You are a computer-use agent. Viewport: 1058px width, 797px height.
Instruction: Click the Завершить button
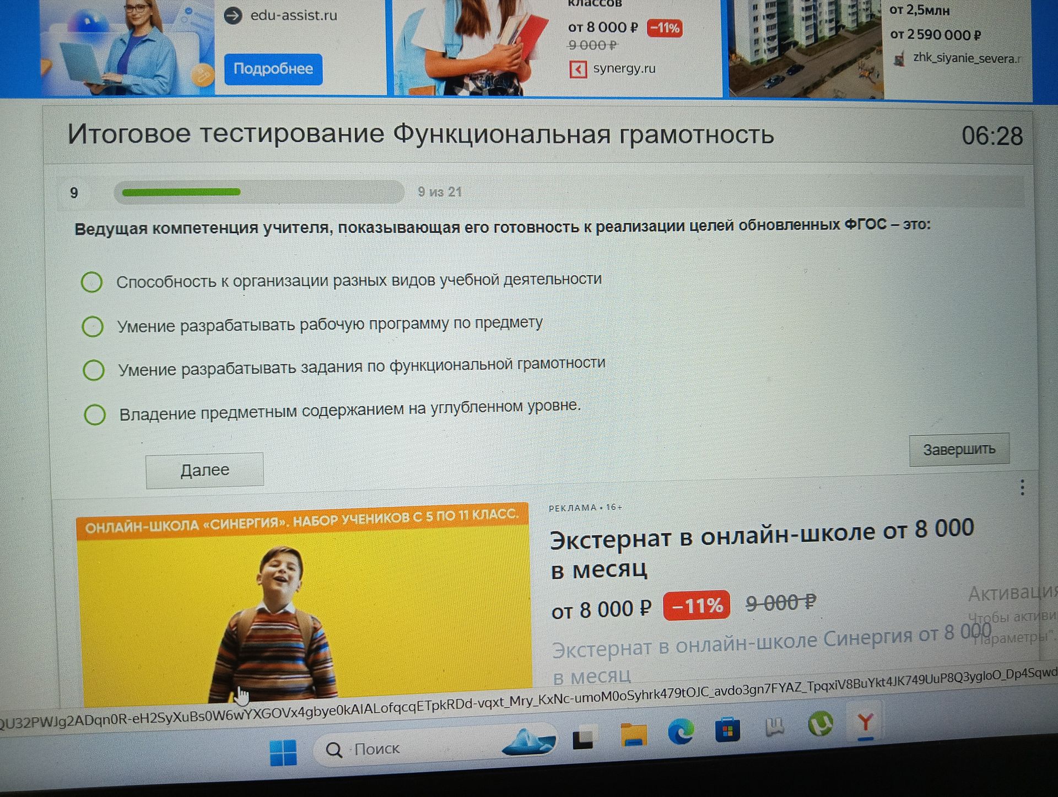point(959,450)
